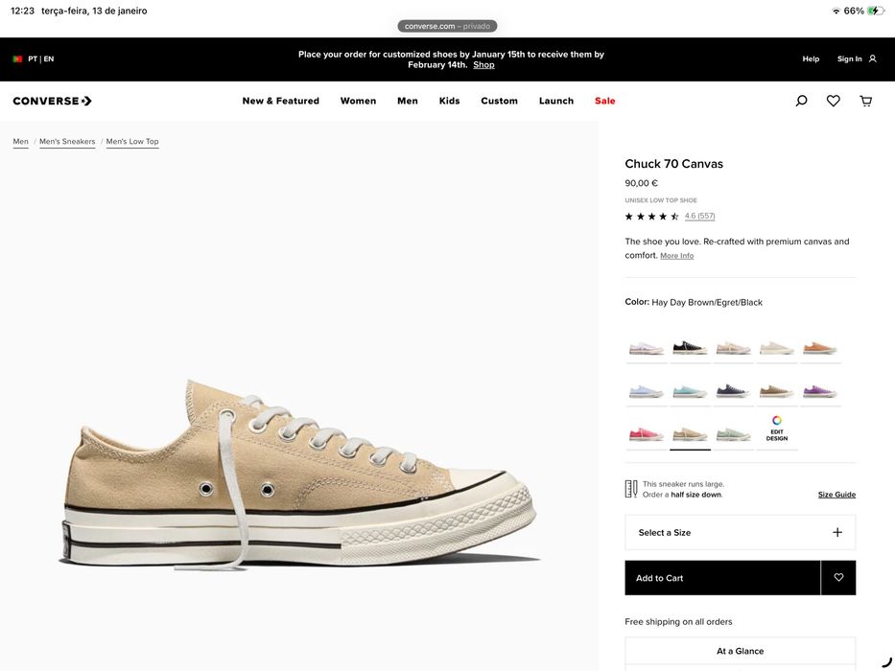Open the Launch menu
The width and height of the screenshot is (895, 671).
[x=556, y=101]
